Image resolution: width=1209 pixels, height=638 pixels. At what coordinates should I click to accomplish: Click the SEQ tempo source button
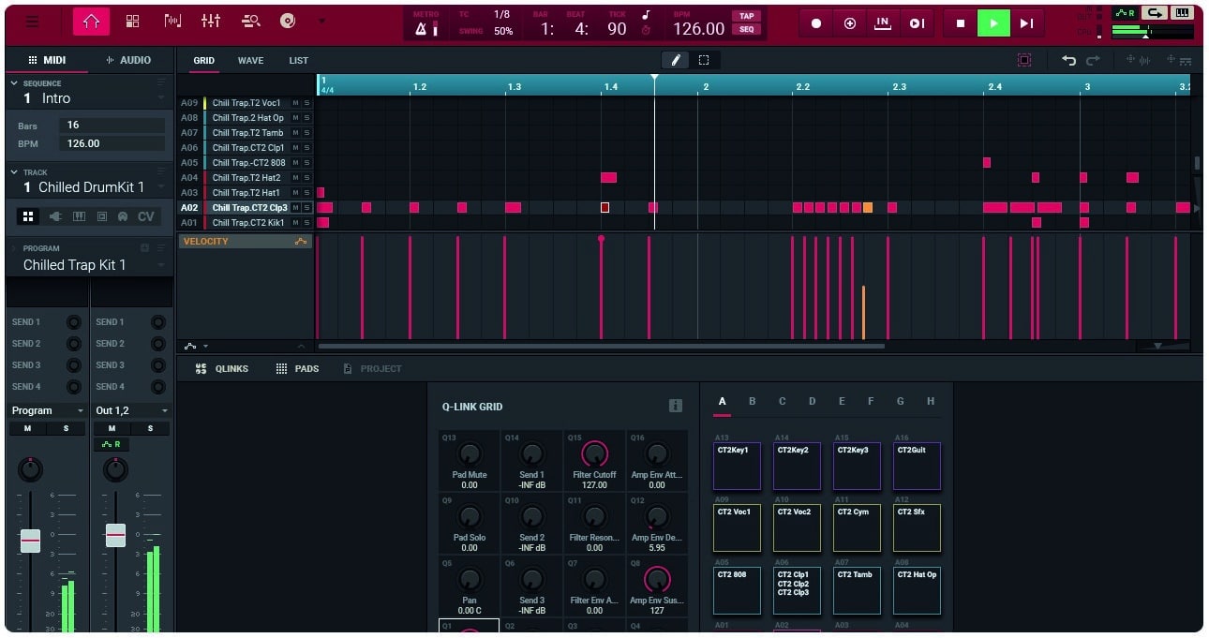point(746,29)
